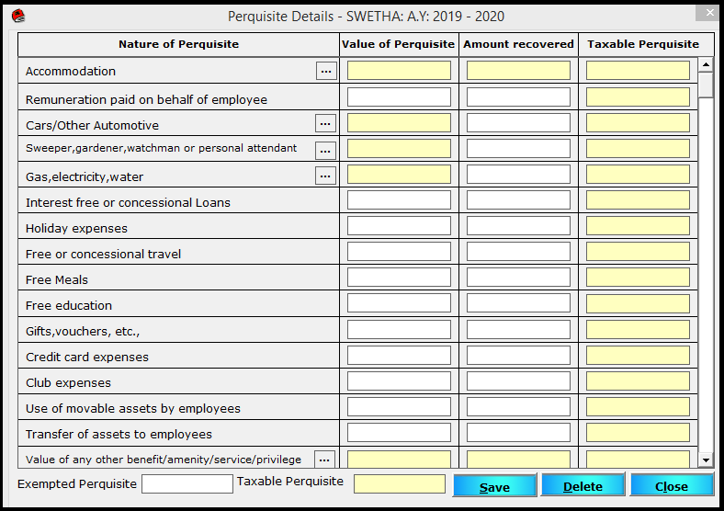Click Cars/Other Automotive Value of Perquisite field

(399, 123)
